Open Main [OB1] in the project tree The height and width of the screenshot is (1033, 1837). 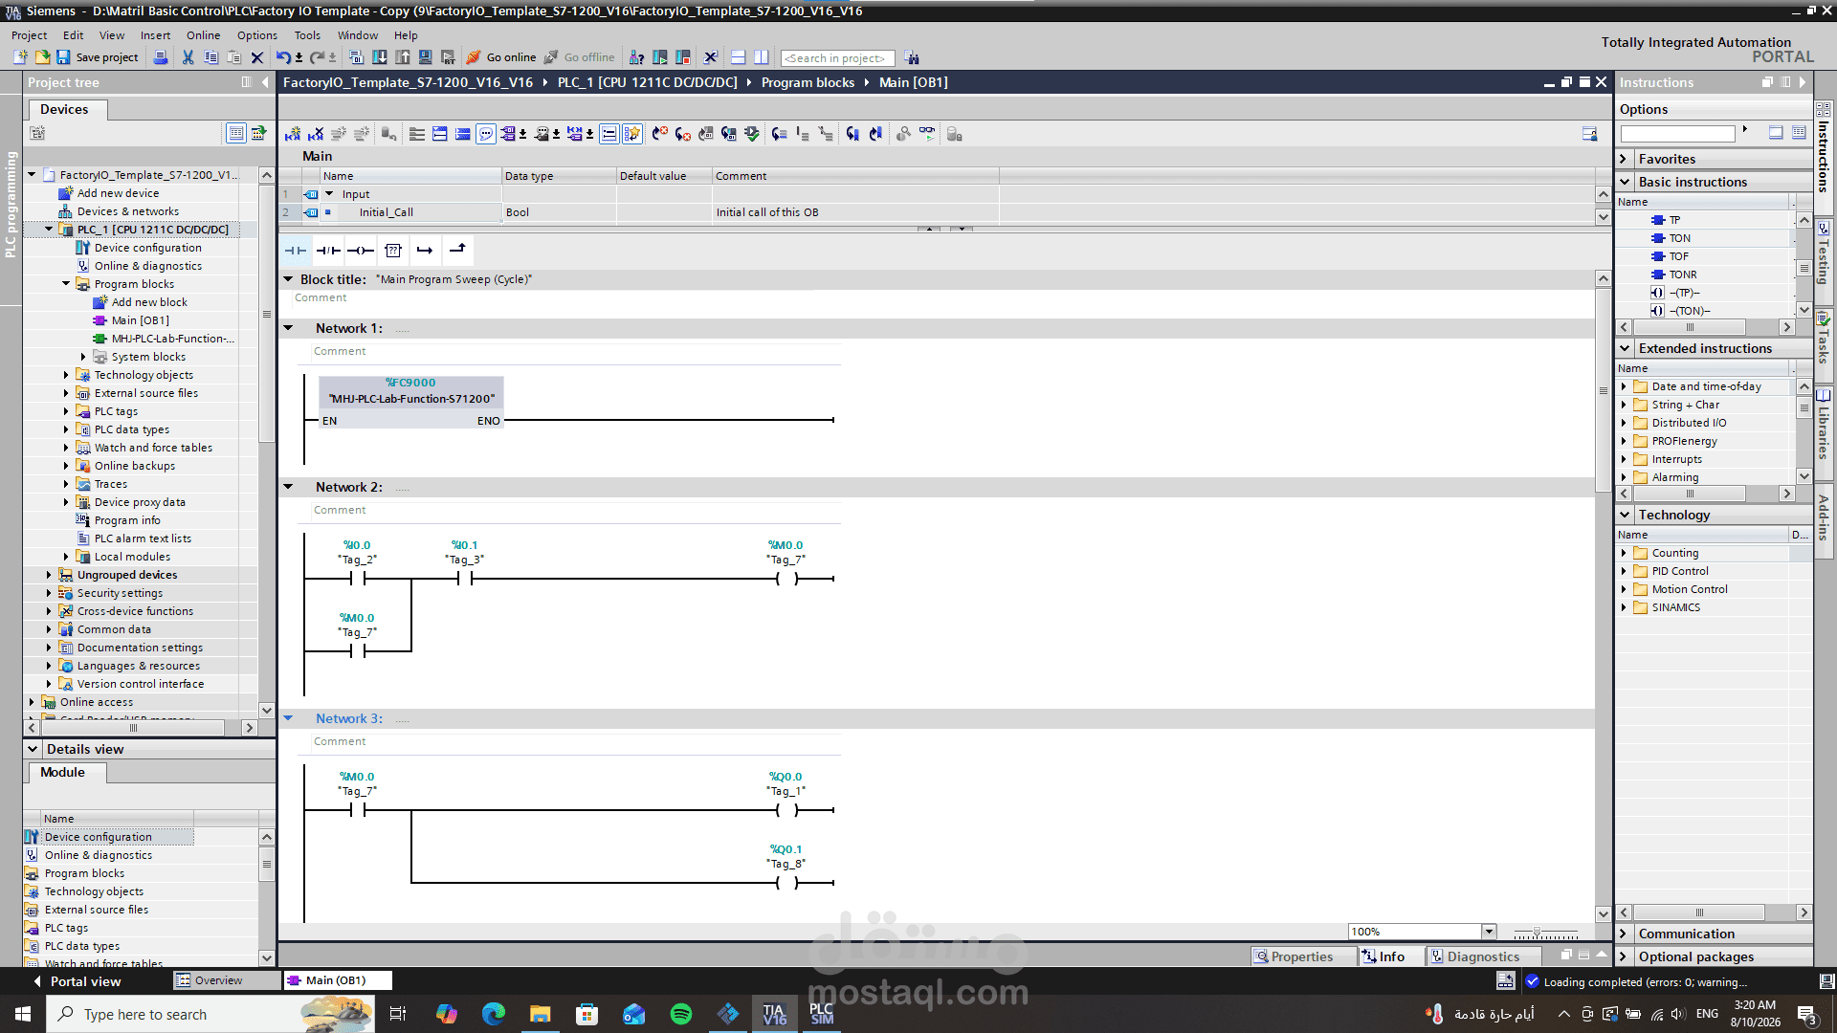(140, 320)
